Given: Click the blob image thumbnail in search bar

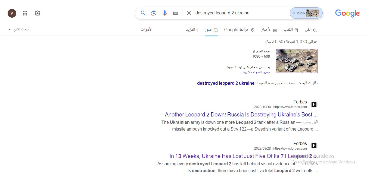Looking at the screenshot, I should point(312,13).
